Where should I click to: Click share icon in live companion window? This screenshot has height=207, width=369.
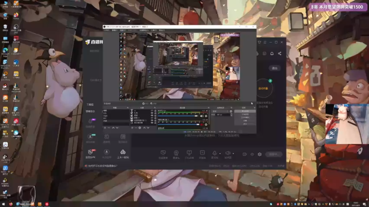(280, 53)
